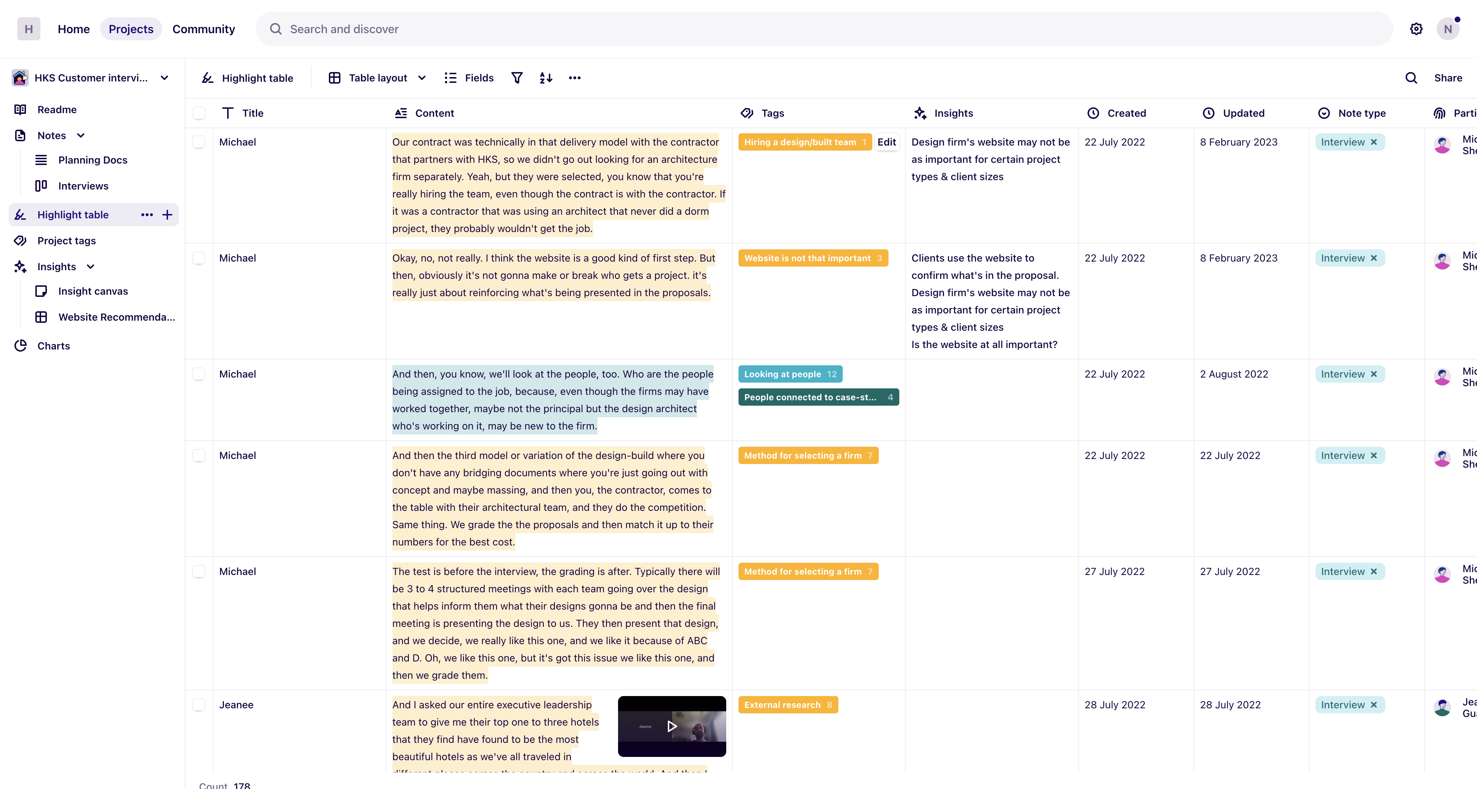Open the toolbar three-dots overflow menu
Image resolution: width=1477 pixels, height=789 pixels.
pyautogui.click(x=574, y=78)
